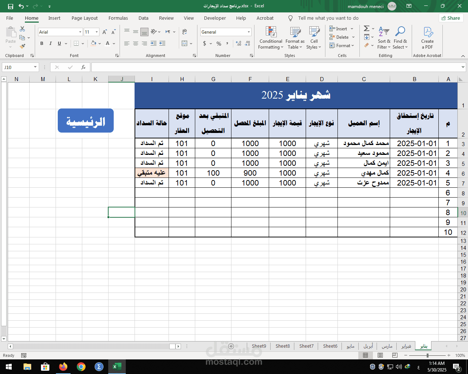Open Conditional Formatting menu

(x=271, y=38)
